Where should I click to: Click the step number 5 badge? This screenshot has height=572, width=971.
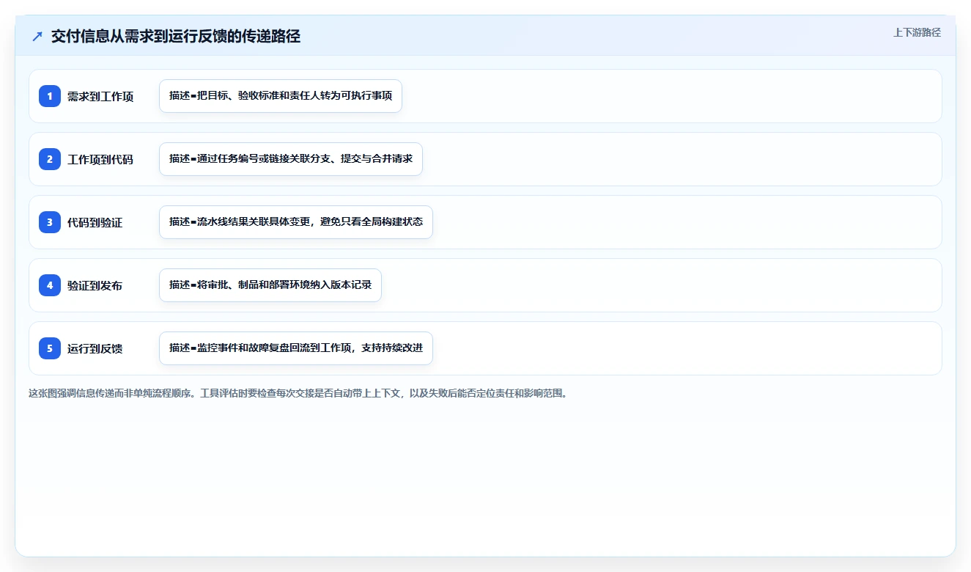(50, 348)
